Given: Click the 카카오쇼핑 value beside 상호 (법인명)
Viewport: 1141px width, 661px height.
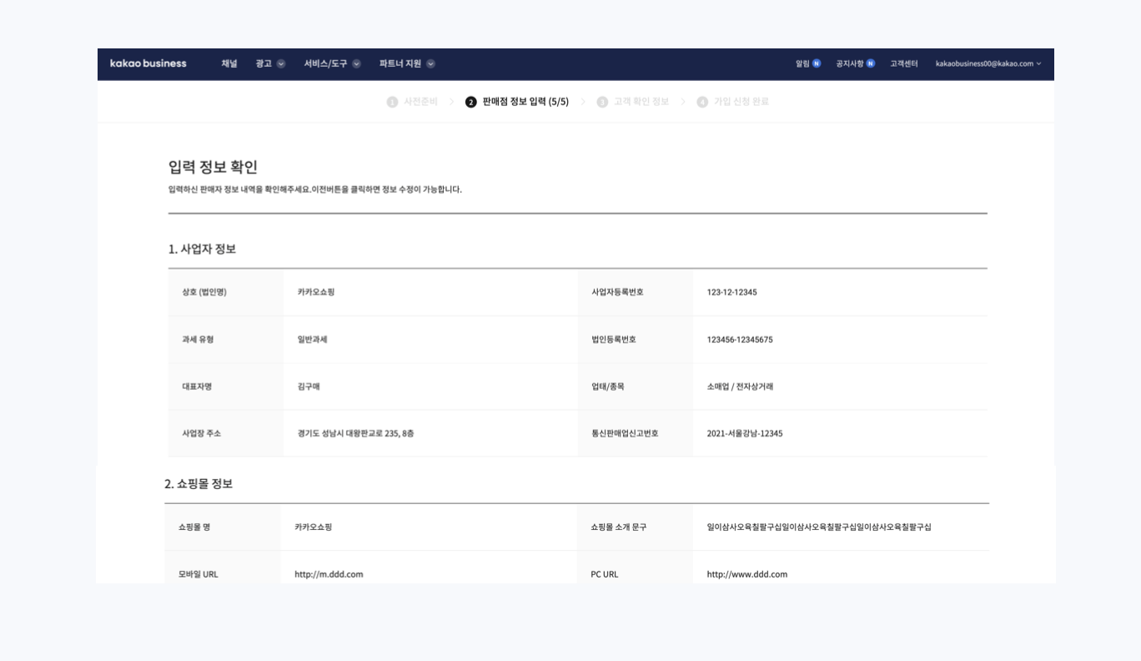Looking at the screenshot, I should coord(316,292).
